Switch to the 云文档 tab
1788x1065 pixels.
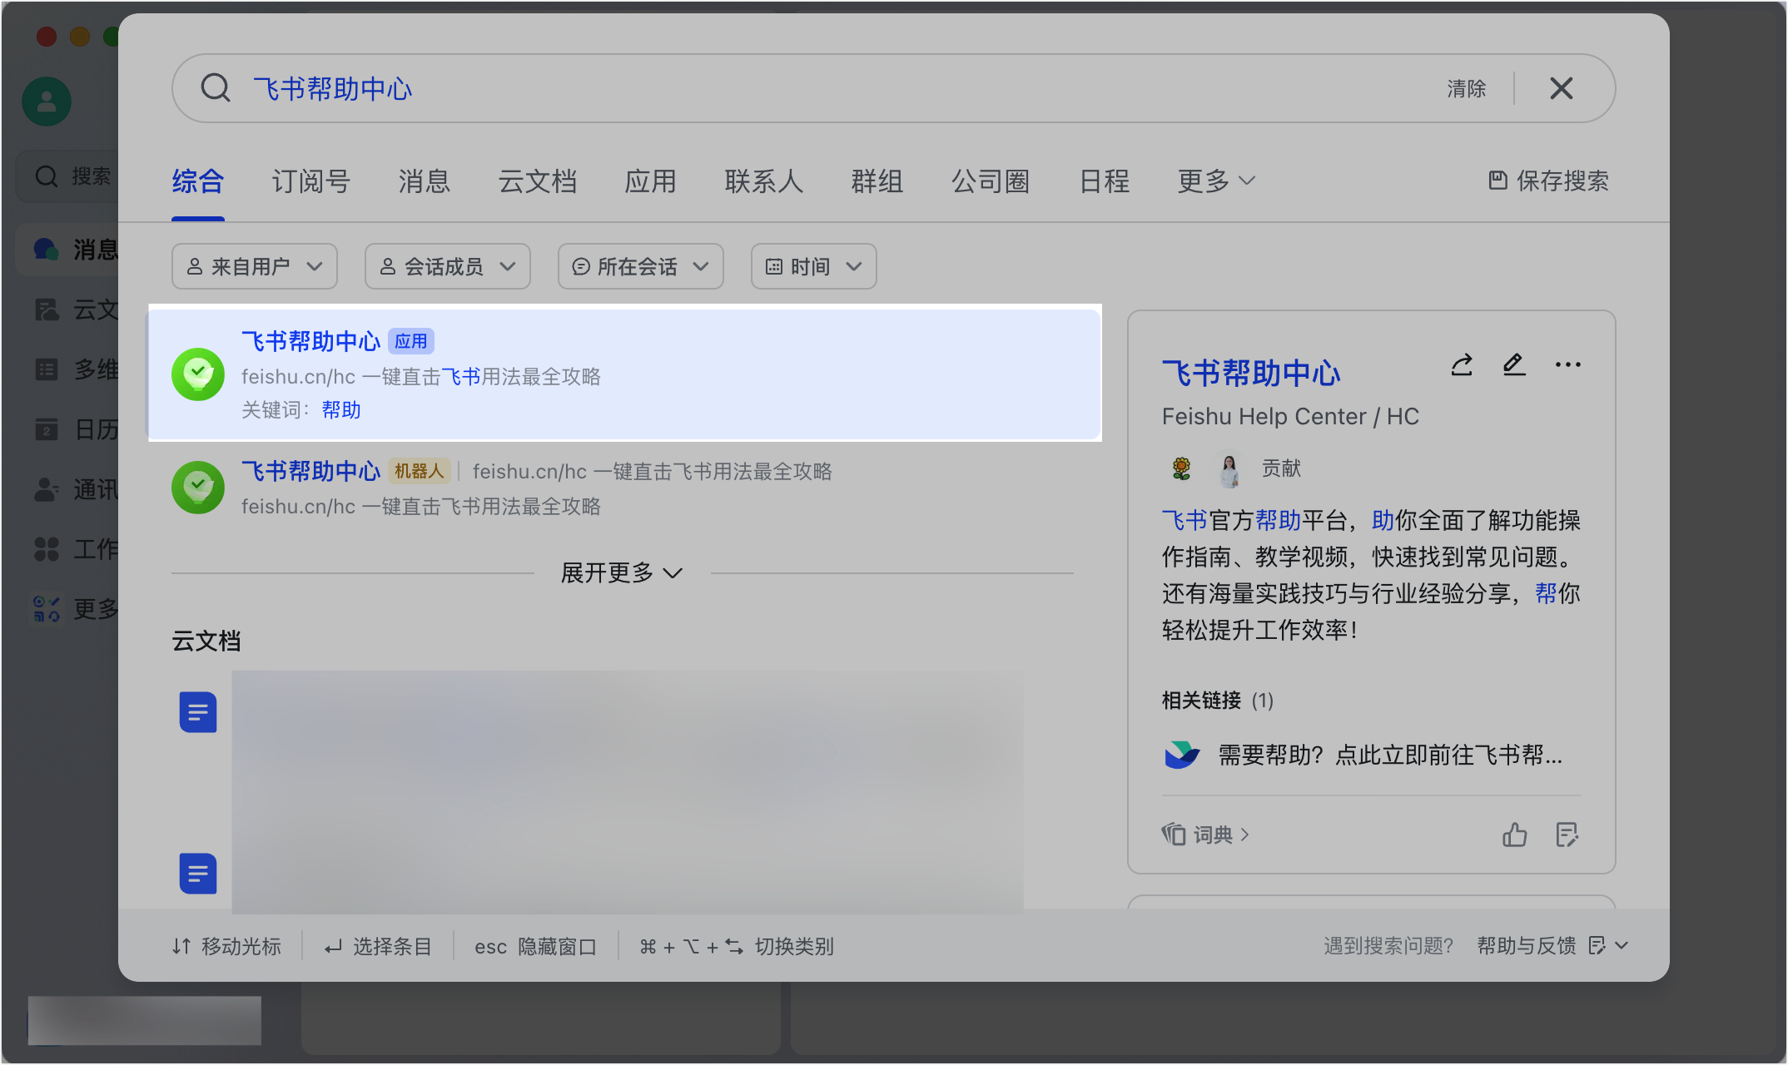(537, 181)
